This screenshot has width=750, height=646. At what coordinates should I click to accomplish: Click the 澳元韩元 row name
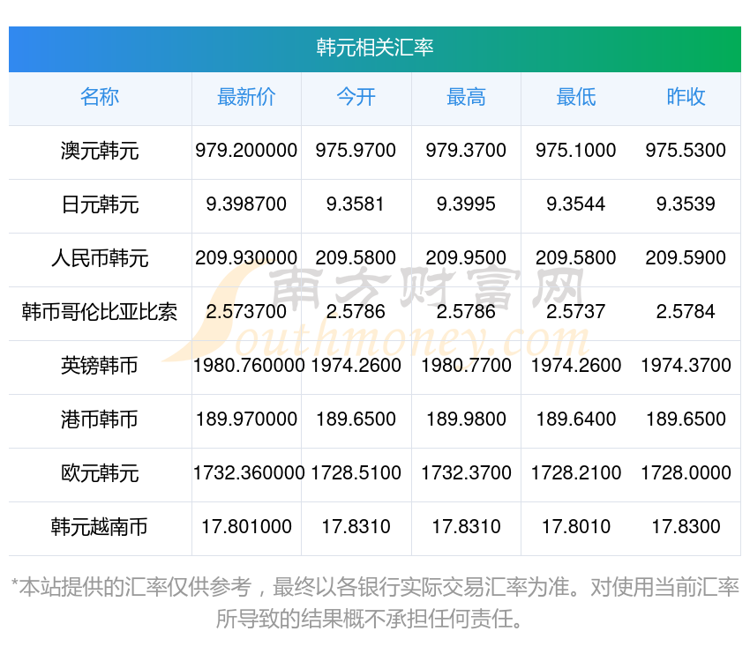pyautogui.click(x=100, y=151)
